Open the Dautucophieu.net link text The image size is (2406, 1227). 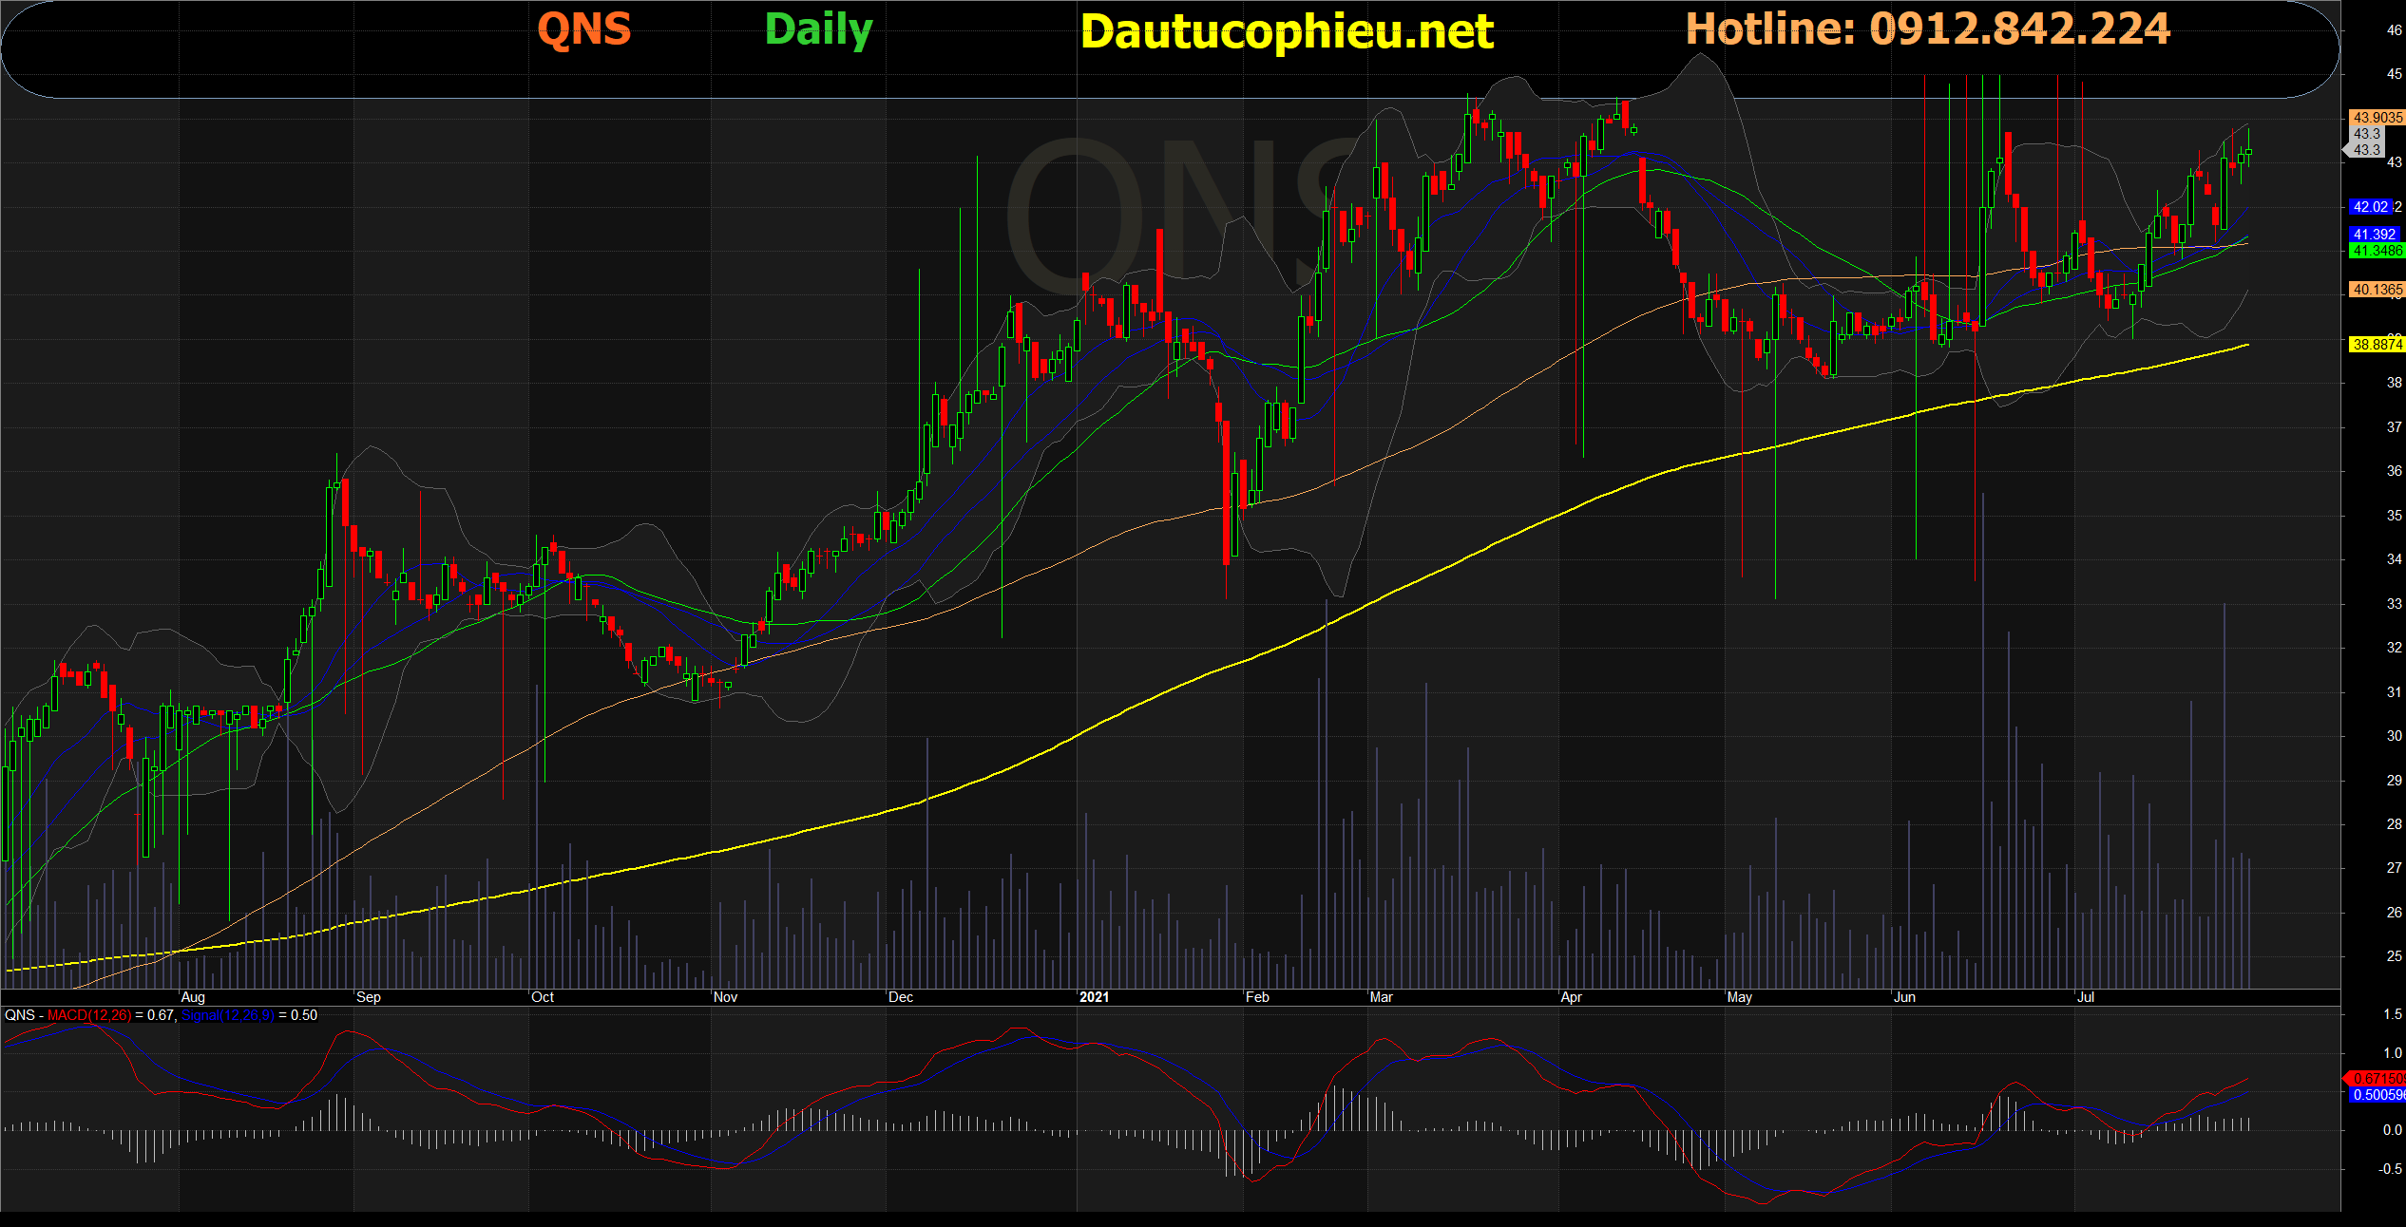point(1287,31)
